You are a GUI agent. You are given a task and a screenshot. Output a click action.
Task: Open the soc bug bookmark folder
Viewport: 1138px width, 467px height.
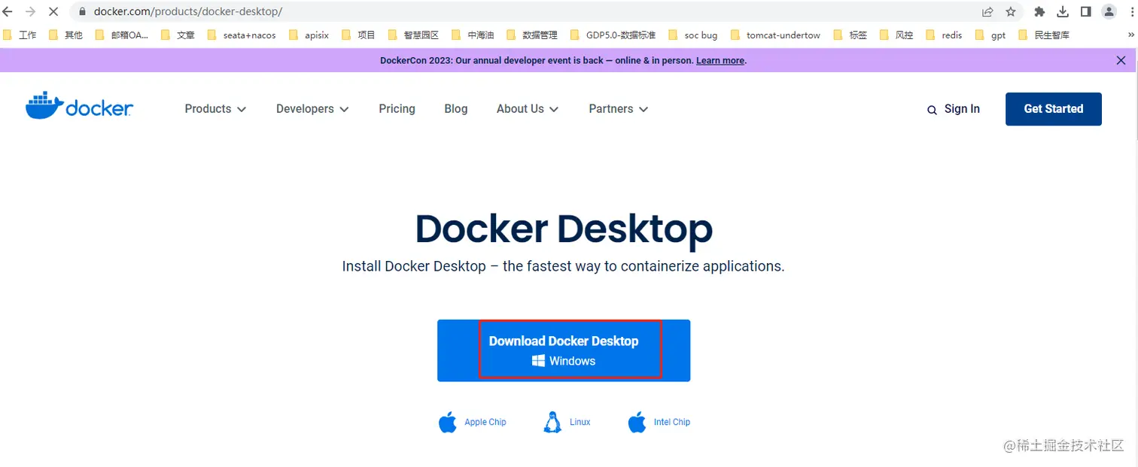(692, 35)
